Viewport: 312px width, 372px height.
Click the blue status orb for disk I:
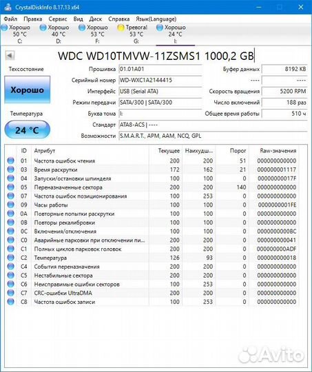coord(160,28)
